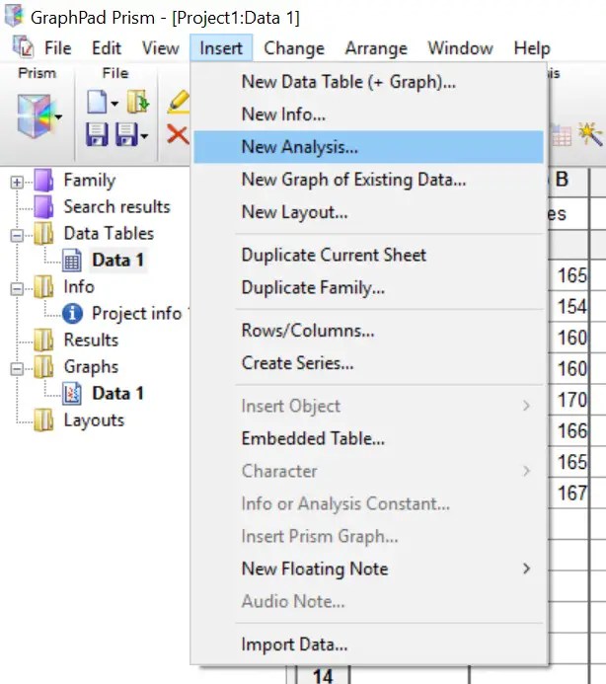The width and height of the screenshot is (606, 684).
Task: Choose New Info... from Insert menu
Action: [369, 114]
